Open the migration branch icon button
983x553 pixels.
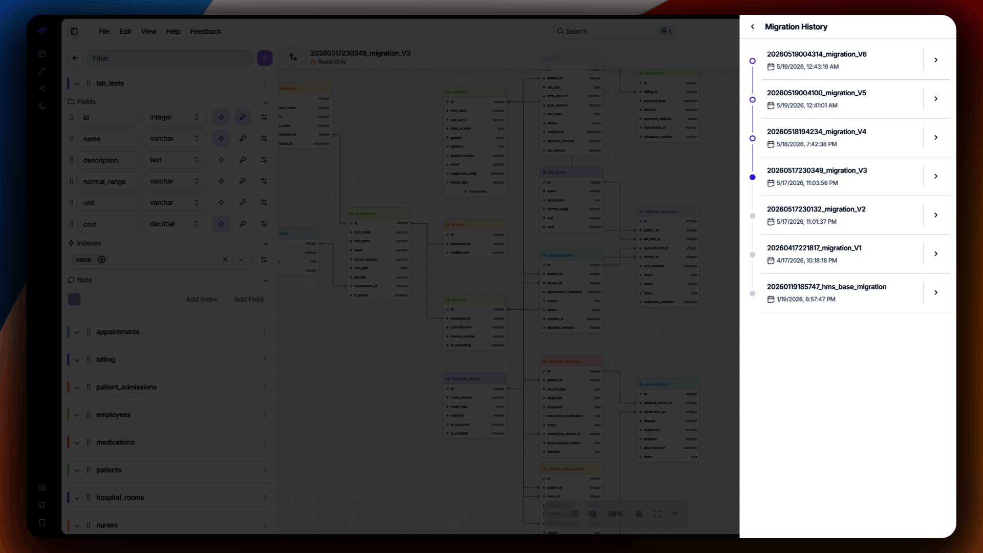(x=293, y=57)
